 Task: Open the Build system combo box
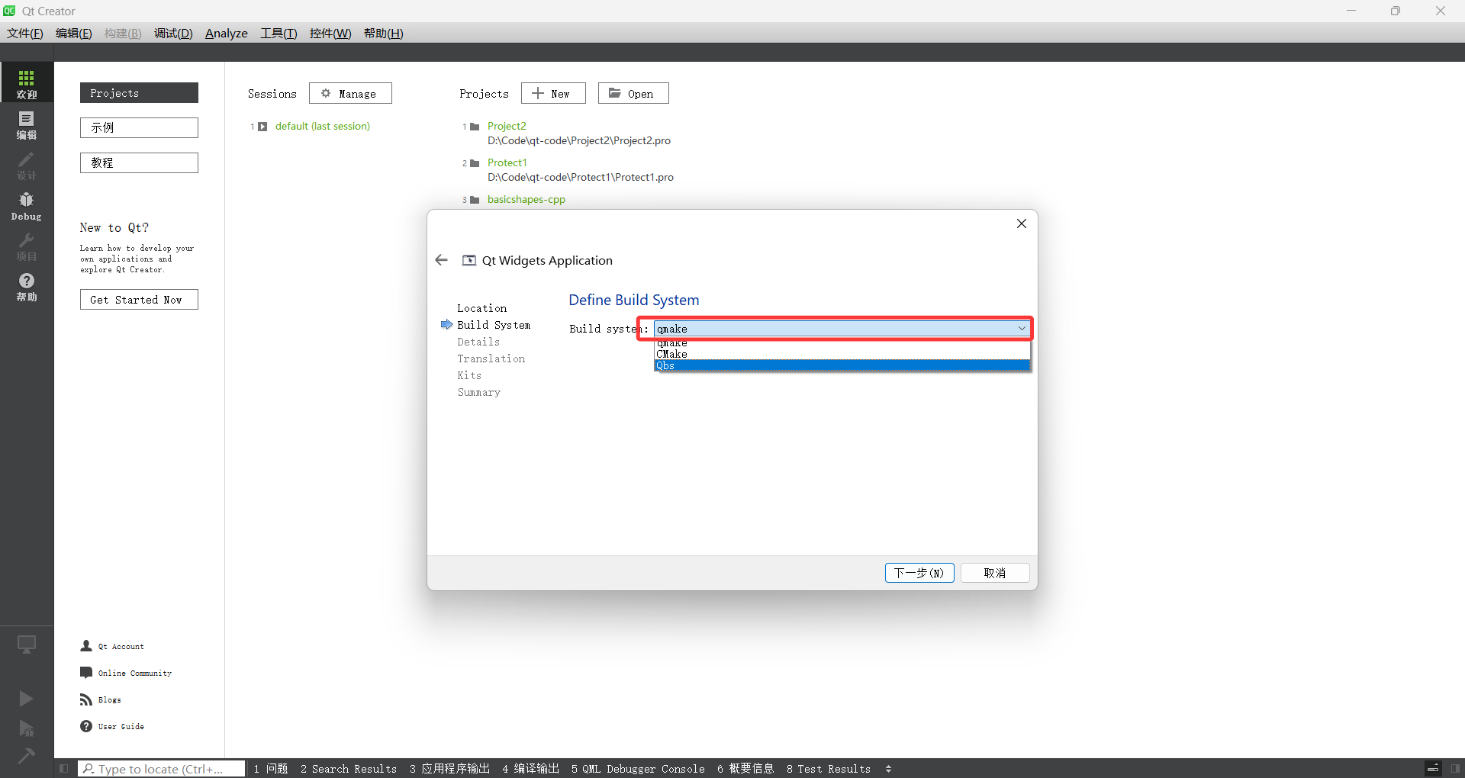(842, 329)
